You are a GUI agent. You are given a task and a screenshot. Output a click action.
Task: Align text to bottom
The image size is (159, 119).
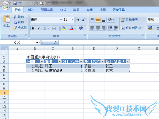(103, 20)
